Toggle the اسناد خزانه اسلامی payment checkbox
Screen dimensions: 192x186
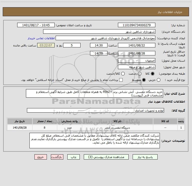click(x=121, y=80)
